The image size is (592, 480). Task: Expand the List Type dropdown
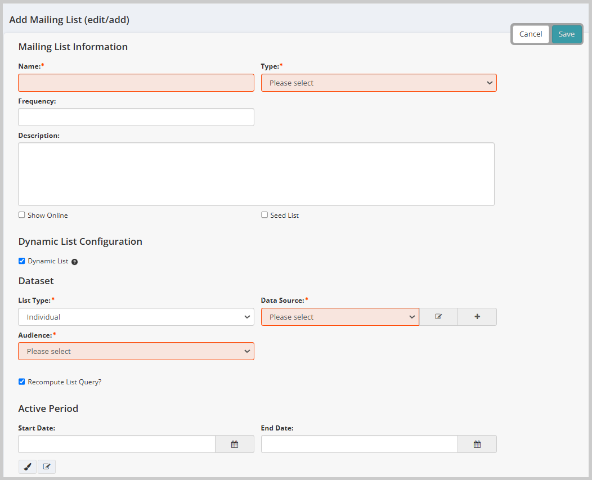pyautogui.click(x=136, y=316)
